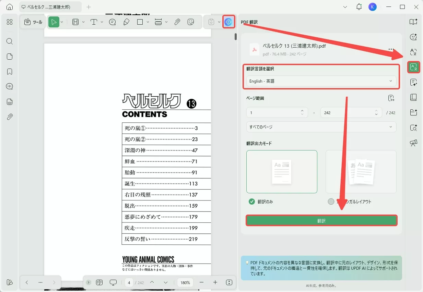Select the eraser pencil tool
This screenshot has width=423, height=292.
click(x=126, y=22)
